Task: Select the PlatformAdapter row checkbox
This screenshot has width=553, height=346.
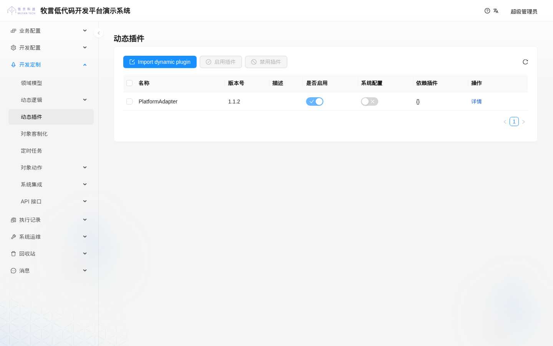Action: point(129,101)
